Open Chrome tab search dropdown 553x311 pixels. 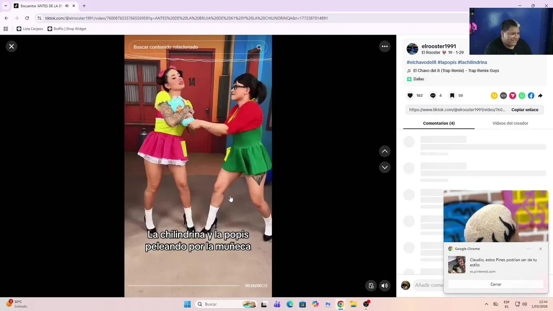coord(6,6)
